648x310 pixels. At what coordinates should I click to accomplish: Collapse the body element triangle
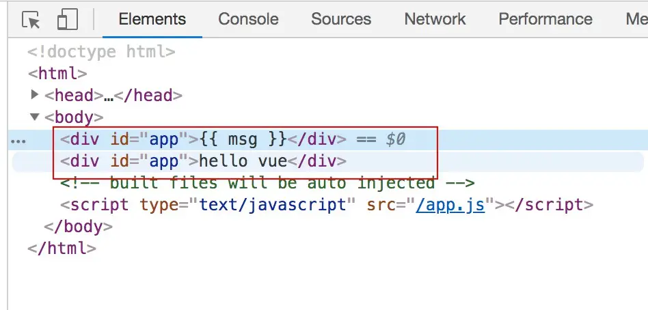(x=35, y=117)
